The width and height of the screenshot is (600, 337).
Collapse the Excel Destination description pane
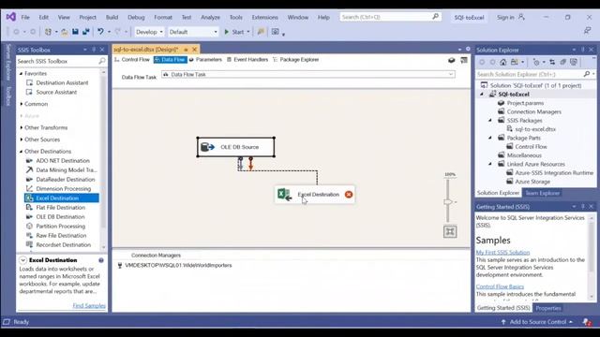[x=22, y=260]
